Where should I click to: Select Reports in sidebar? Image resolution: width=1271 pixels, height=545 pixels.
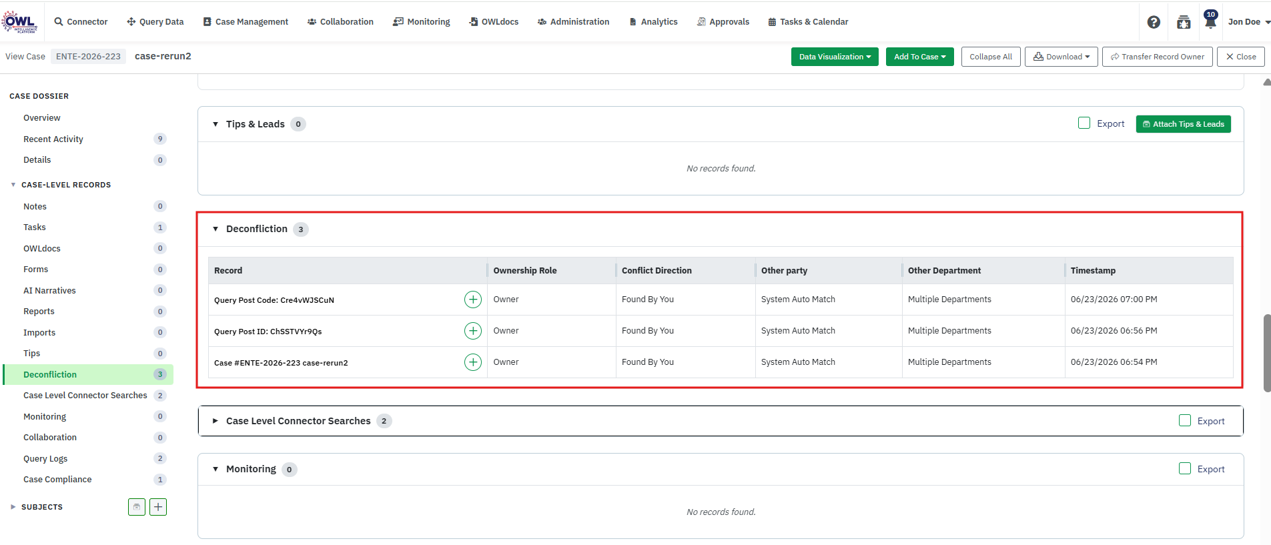pos(39,312)
